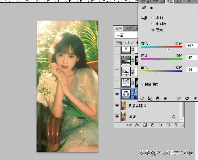Switch to the 信息 tab

click(162, 1)
